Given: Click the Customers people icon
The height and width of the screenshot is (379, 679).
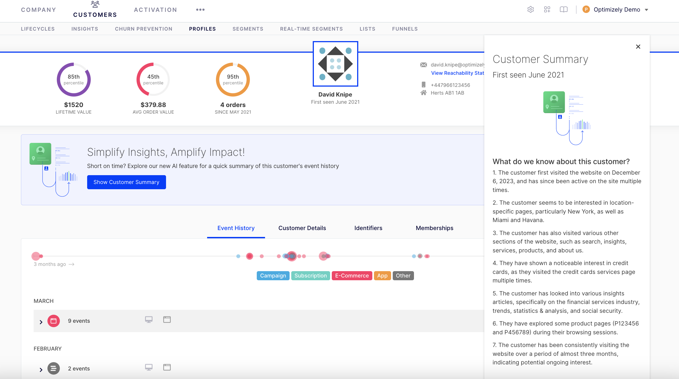Looking at the screenshot, I should [95, 4].
